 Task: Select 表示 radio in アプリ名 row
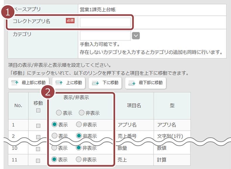click(x=54, y=125)
